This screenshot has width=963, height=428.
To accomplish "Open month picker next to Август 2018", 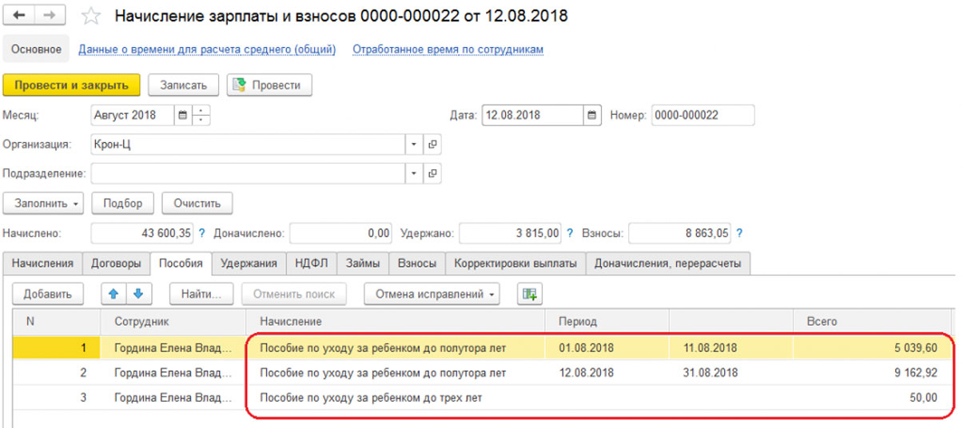I will 183,115.
